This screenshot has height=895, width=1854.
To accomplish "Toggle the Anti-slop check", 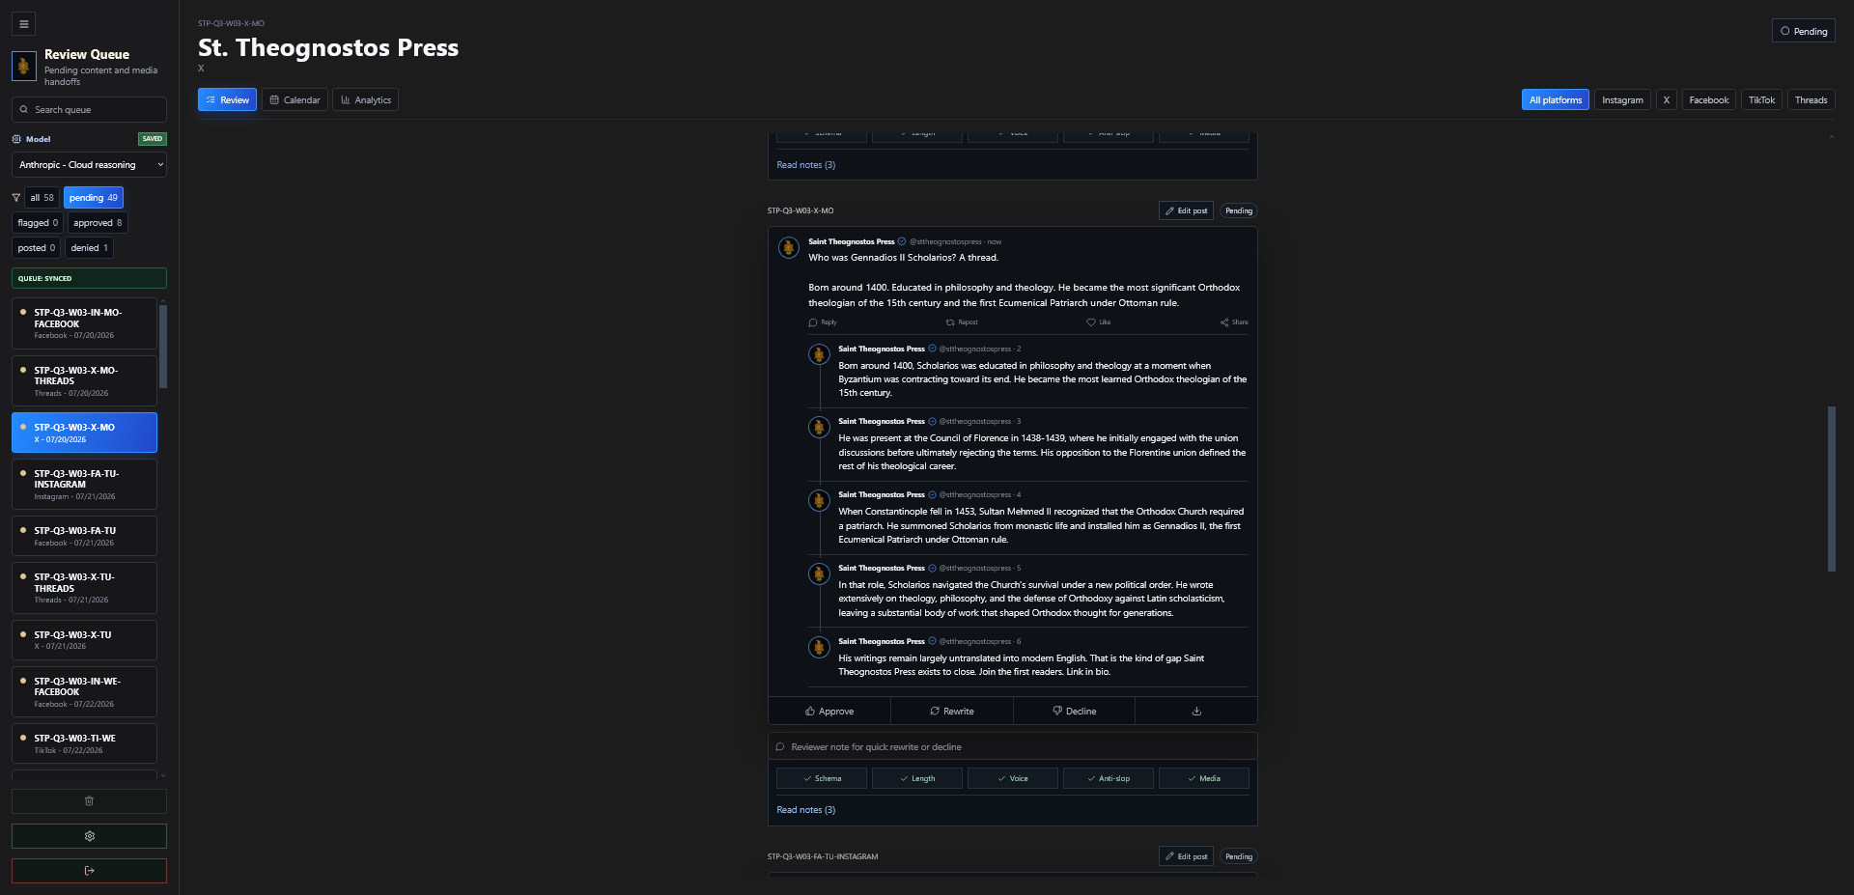I will pyautogui.click(x=1109, y=778).
